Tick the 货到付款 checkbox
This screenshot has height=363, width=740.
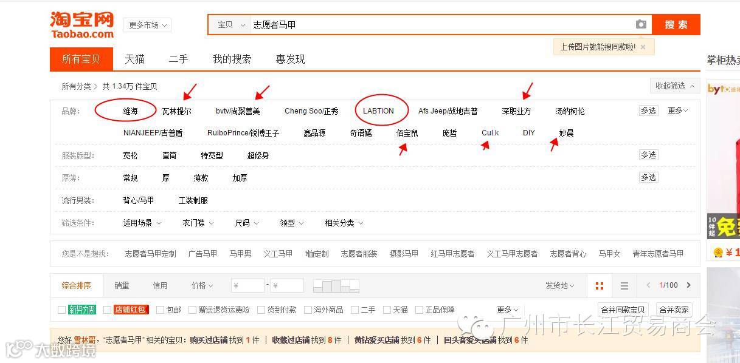[x=261, y=310]
